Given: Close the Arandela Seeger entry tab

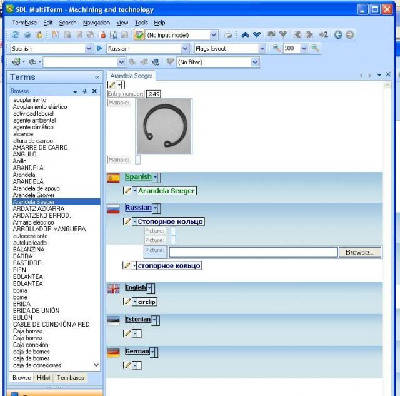Looking at the screenshot, I should tap(388, 74).
